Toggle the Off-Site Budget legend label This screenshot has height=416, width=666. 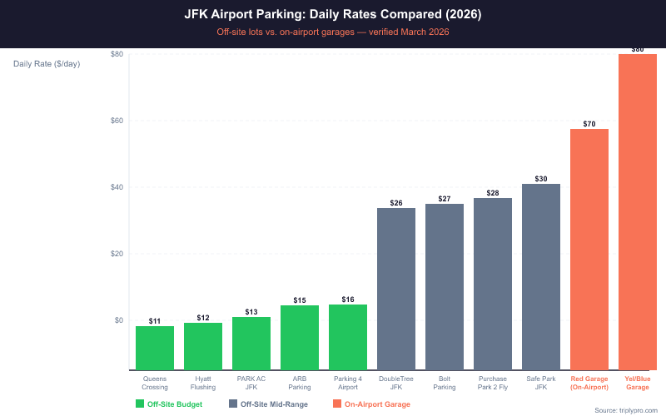click(181, 404)
